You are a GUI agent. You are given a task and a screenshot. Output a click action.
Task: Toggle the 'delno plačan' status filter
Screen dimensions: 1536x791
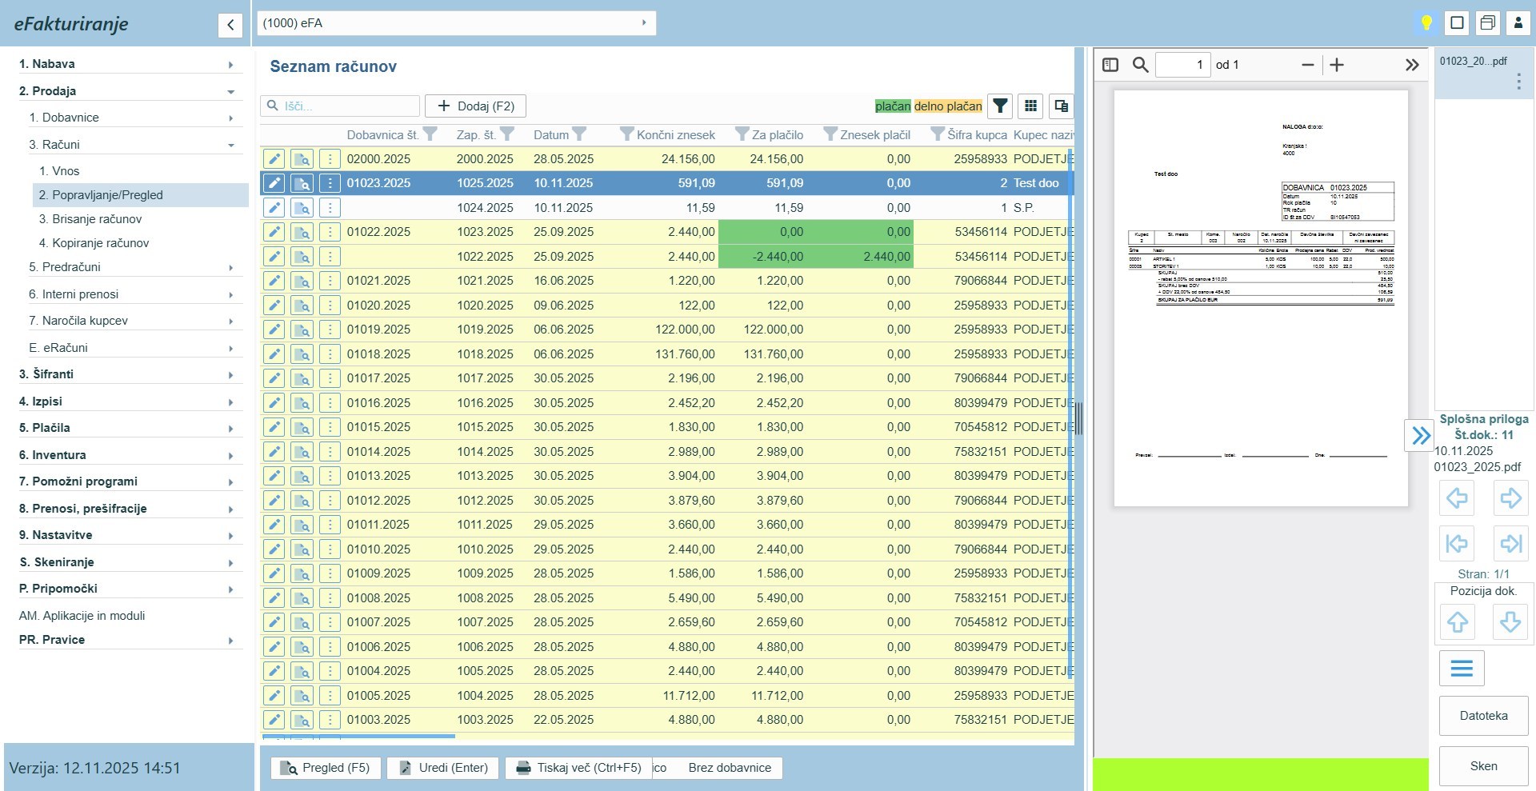point(947,106)
